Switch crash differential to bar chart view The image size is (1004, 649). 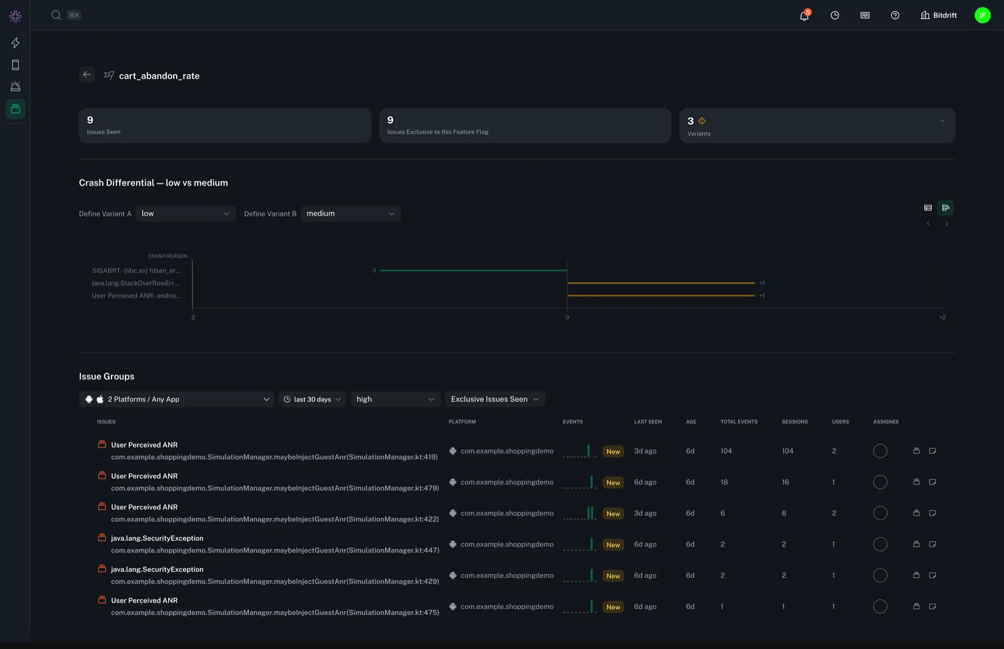(945, 208)
